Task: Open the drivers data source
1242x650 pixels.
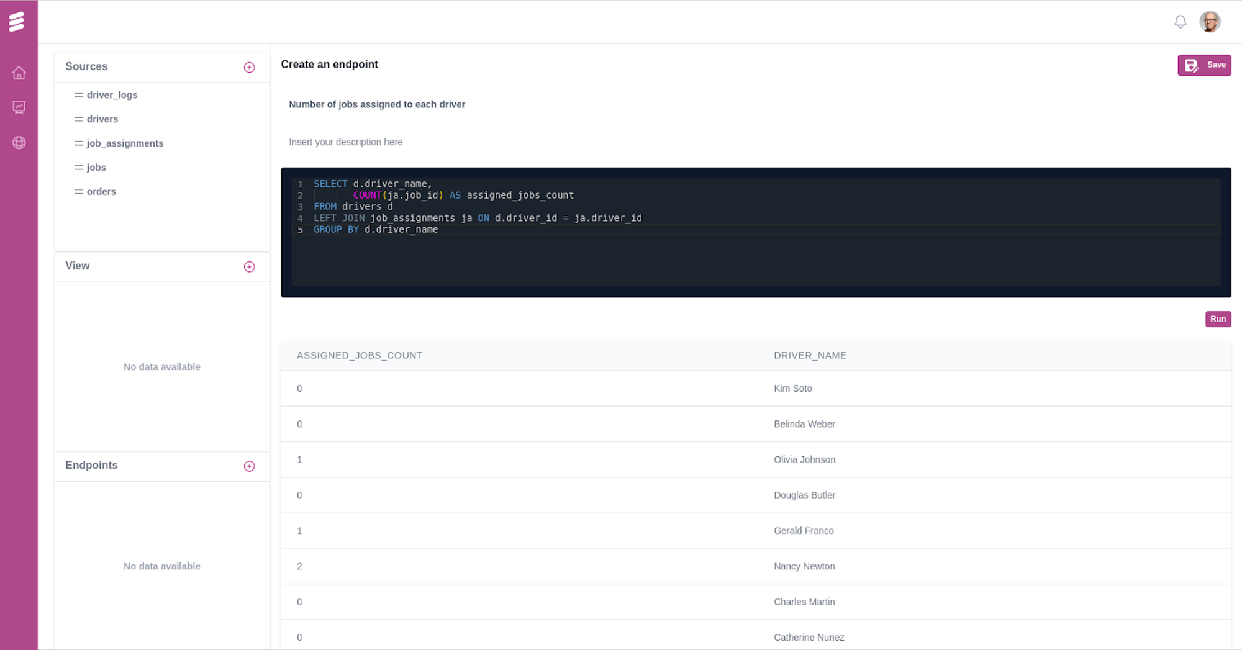Action: click(x=102, y=119)
